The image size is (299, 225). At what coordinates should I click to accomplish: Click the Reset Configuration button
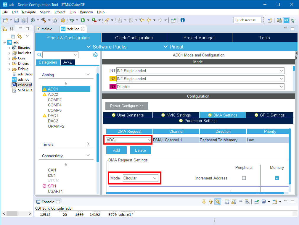(127, 106)
